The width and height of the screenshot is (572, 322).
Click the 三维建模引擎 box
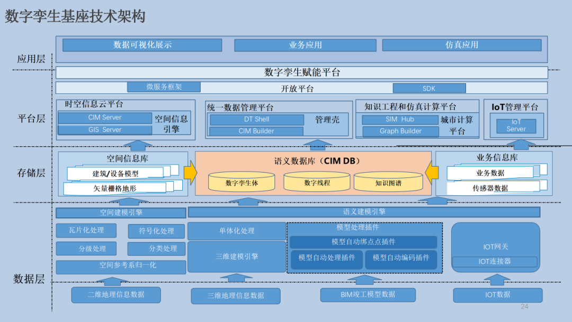tap(237, 256)
